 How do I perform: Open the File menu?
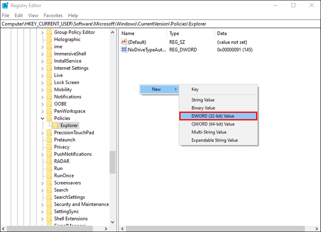click(6, 16)
